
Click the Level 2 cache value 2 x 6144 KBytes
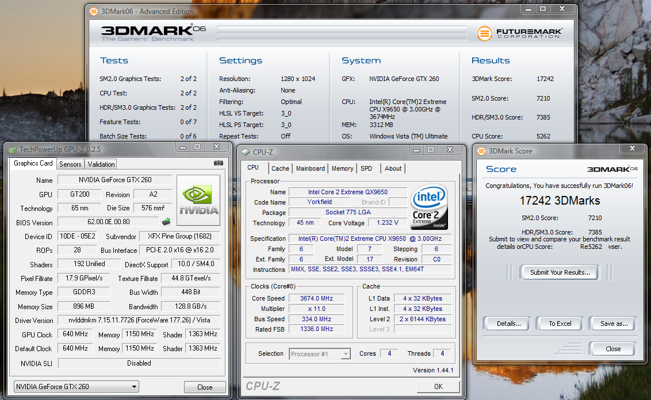[x=423, y=319]
